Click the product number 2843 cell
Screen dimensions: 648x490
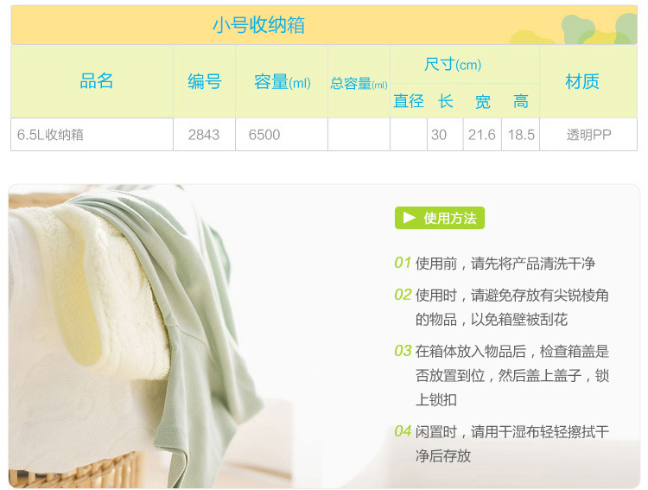pos(204,135)
